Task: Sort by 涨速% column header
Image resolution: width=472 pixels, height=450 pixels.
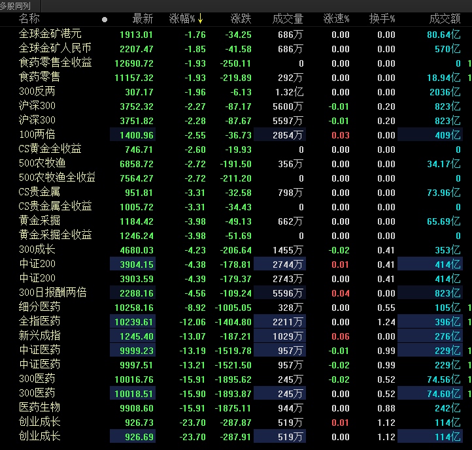Action: tap(336, 19)
